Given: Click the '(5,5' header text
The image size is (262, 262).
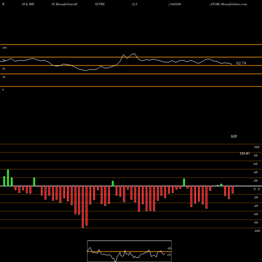Looking at the screenshot, I should (x=135, y=4).
